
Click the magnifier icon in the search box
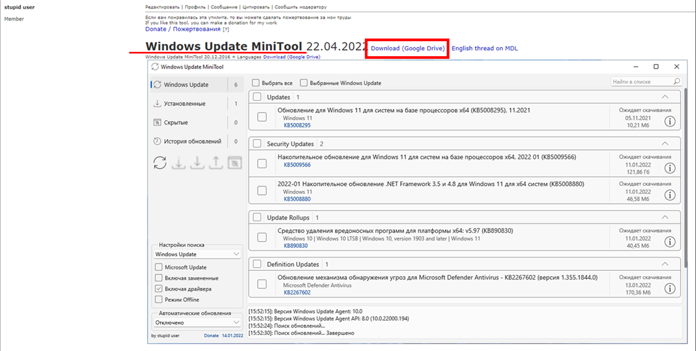(677, 82)
